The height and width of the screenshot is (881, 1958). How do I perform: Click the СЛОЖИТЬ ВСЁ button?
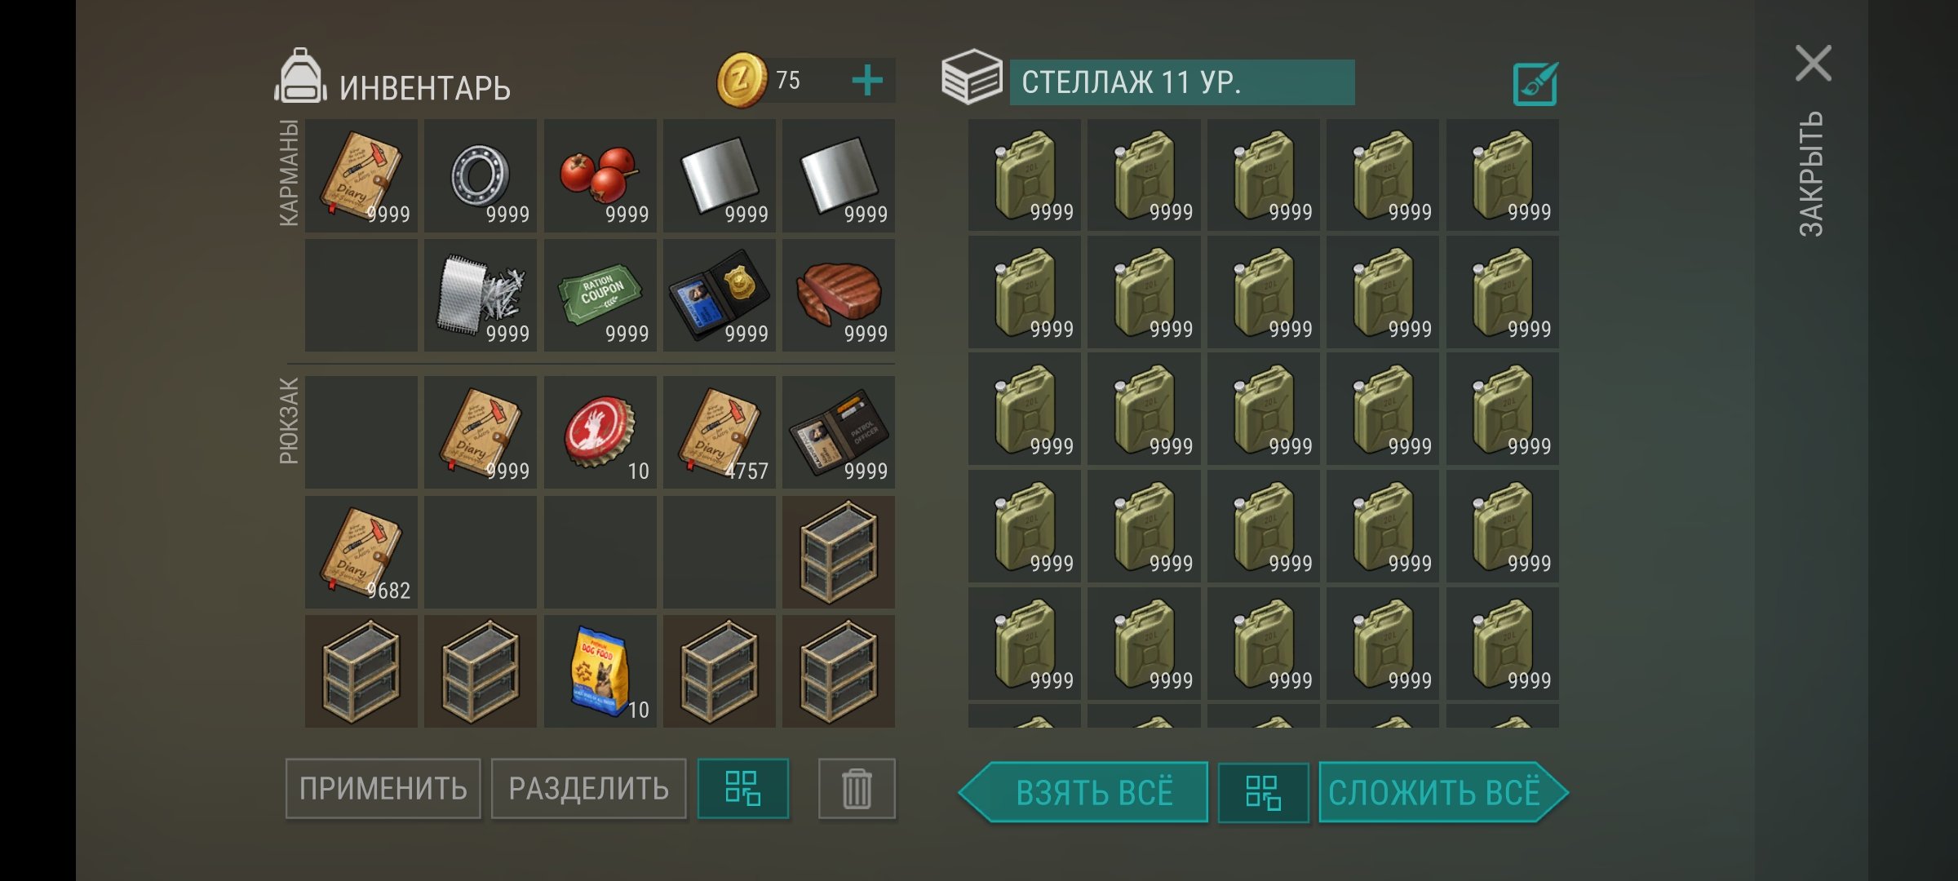click(x=1443, y=793)
